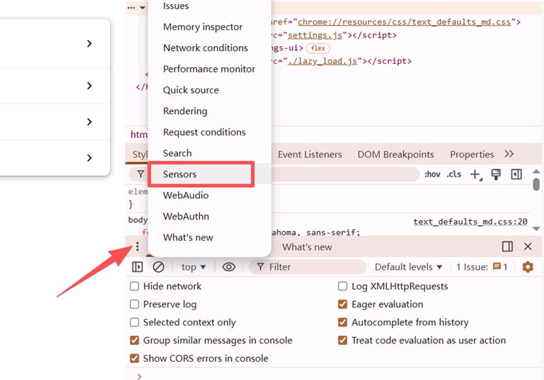Open console settings gear icon
The width and height of the screenshot is (544, 380).
point(528,267)
